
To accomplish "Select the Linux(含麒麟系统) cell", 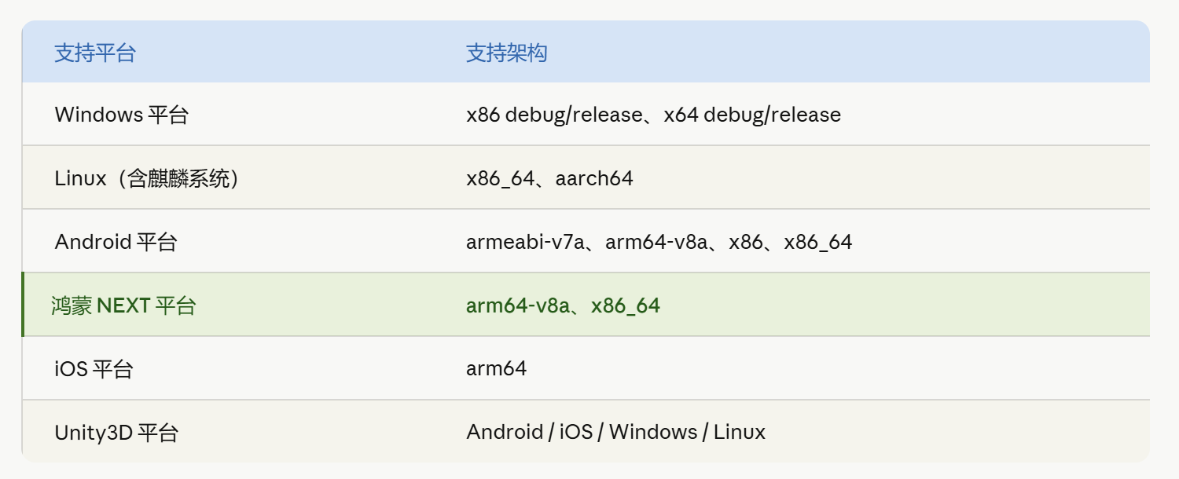I will [146, 178].
